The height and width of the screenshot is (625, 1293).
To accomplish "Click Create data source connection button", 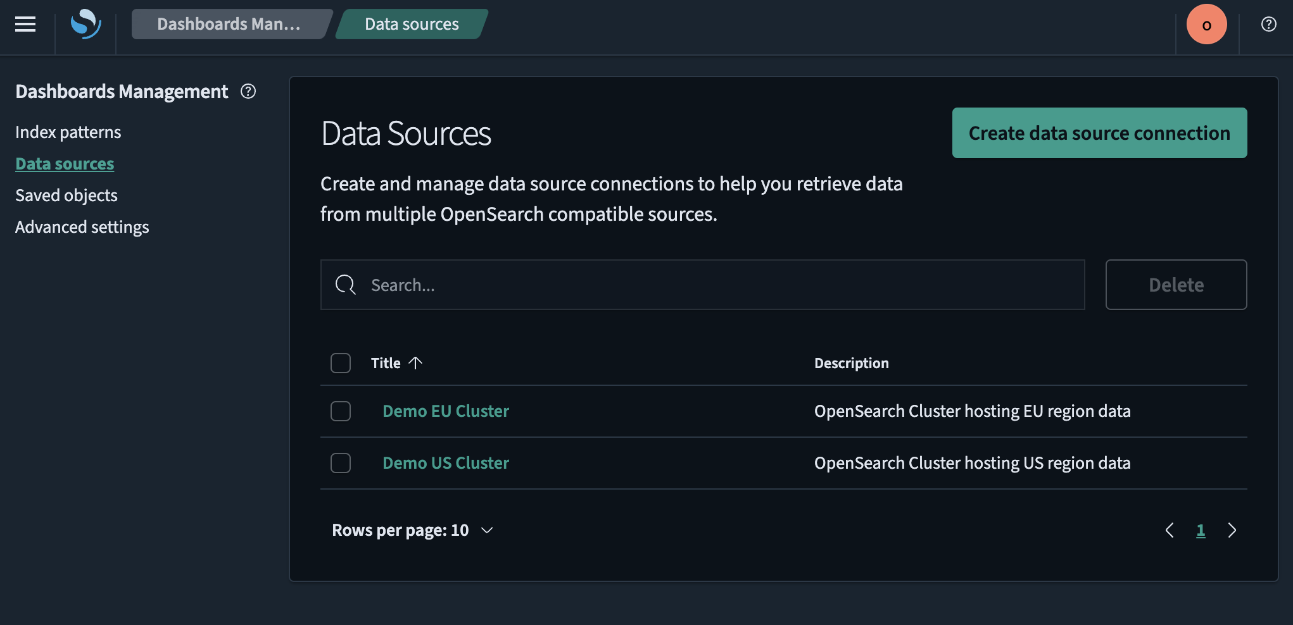I will point(1099,133).
